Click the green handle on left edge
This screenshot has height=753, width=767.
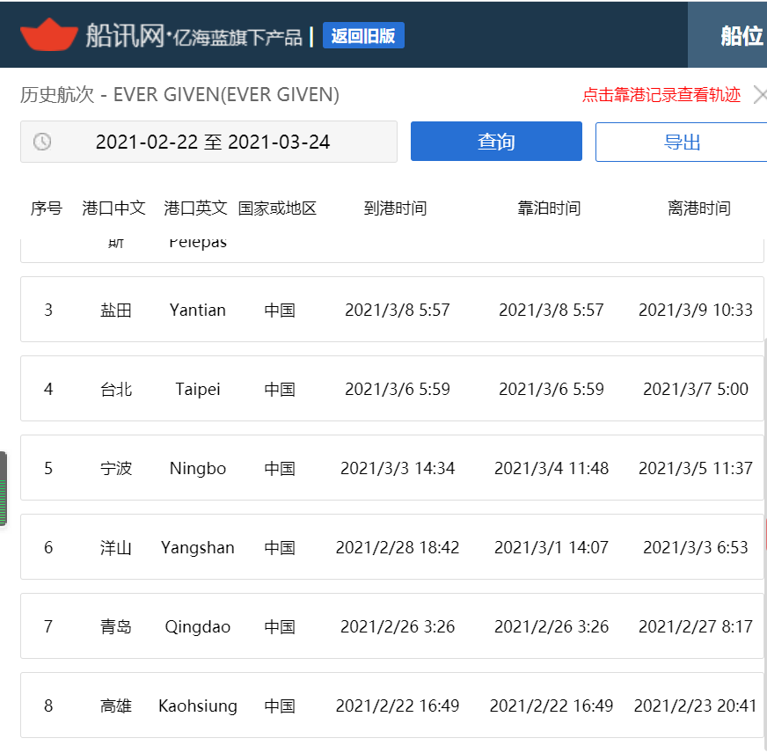tap(4, 489)
